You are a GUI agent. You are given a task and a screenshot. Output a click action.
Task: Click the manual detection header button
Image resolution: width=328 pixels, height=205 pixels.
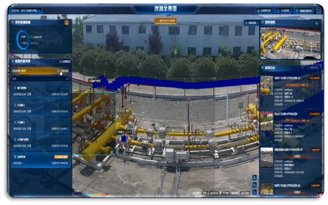pos(283,10)
